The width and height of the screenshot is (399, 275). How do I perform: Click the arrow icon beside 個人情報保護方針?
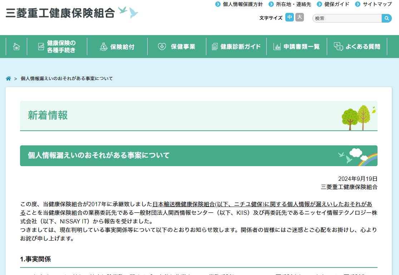218,4
